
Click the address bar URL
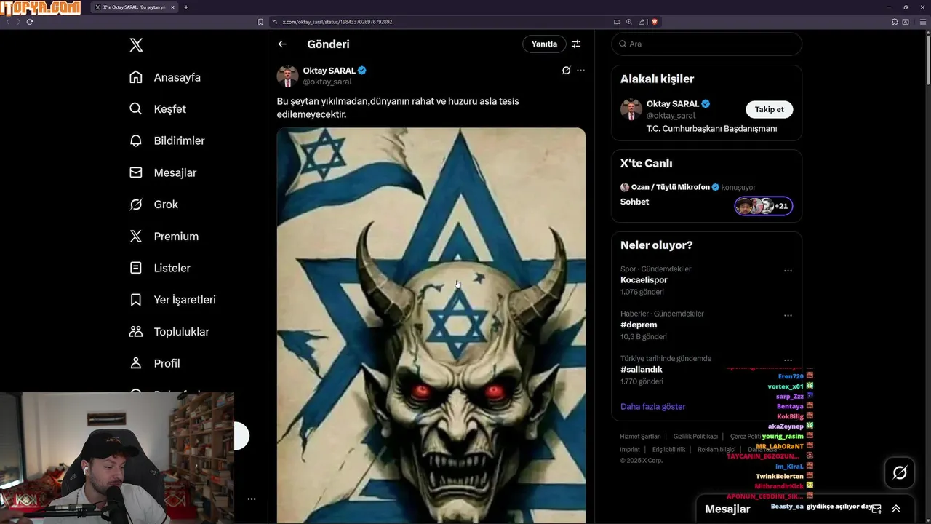(337, 22)
